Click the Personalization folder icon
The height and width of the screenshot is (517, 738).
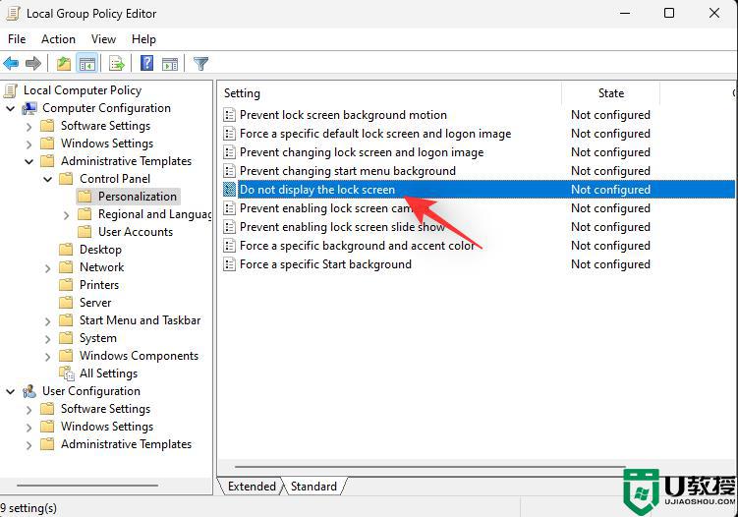(x=85, y=197)
